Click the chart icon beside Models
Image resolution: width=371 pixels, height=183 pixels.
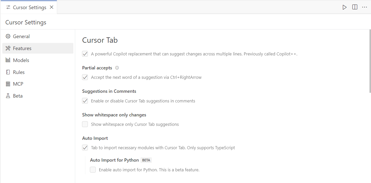[8, 60]
